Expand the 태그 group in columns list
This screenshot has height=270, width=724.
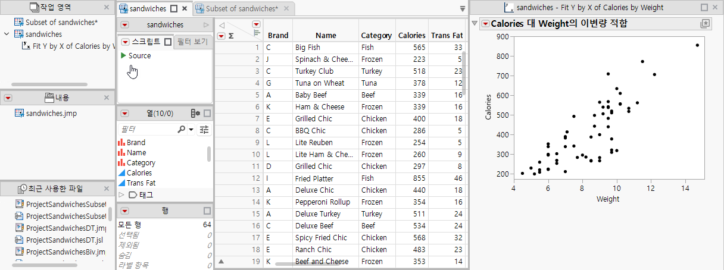(x=121, y=194)
